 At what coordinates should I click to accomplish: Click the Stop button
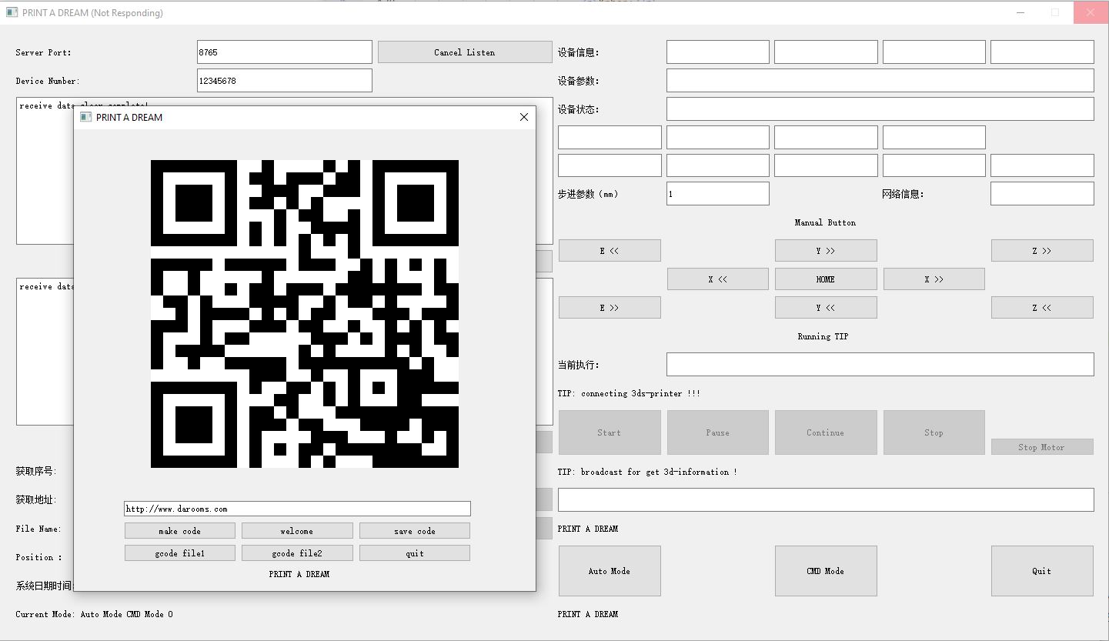point(934,432)
